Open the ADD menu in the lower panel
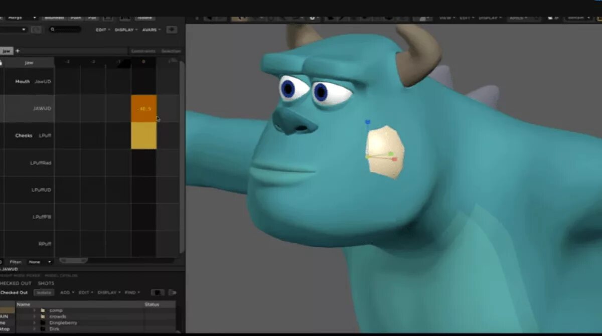The width and height of the screenshot is (602, 336). tap(67, 292)
